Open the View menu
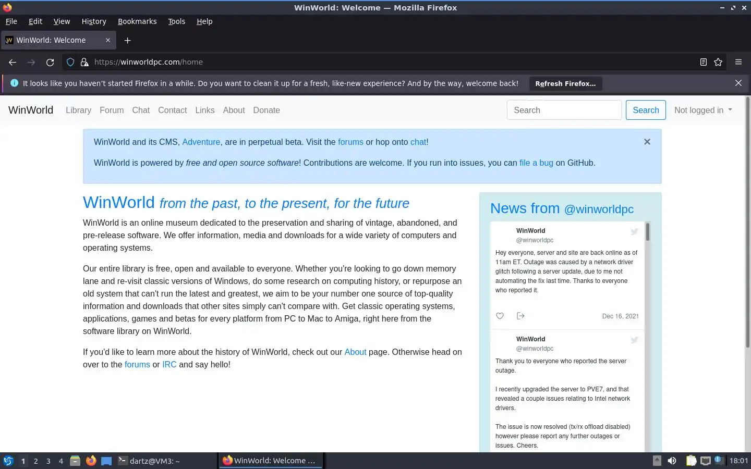 click(62, 21)
